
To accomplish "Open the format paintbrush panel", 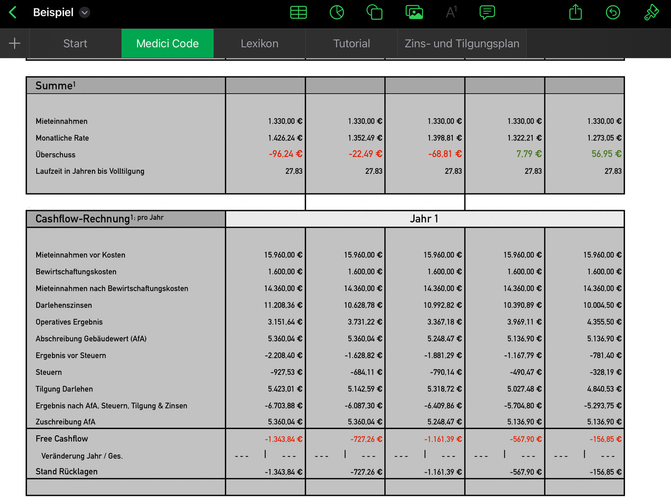I will 651,13.
